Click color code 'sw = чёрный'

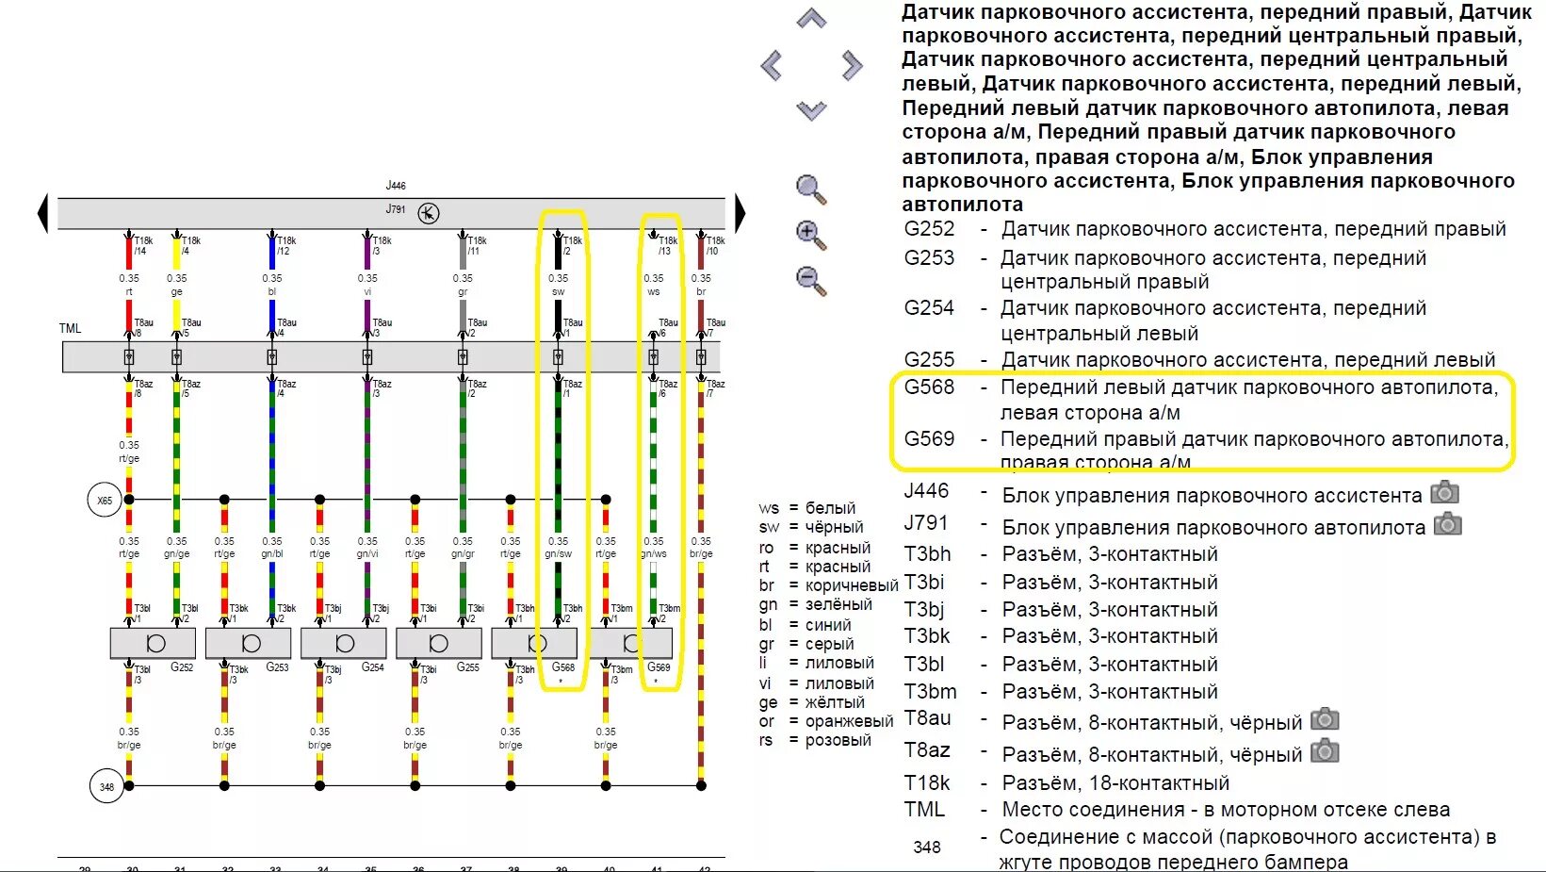coord(811,527)
